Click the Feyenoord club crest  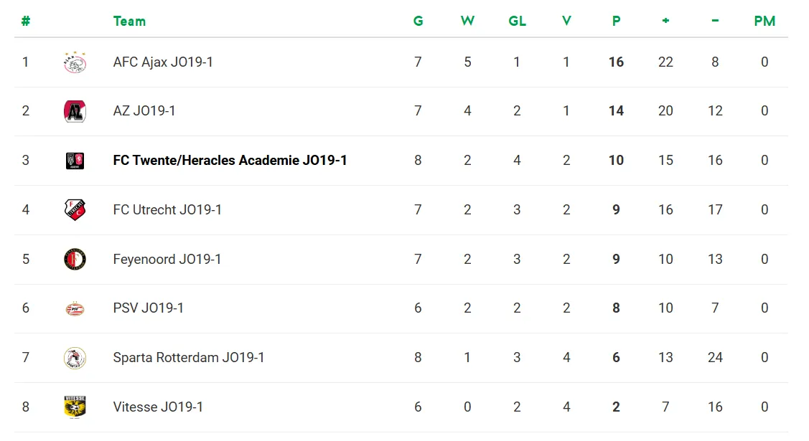(75, 259)
